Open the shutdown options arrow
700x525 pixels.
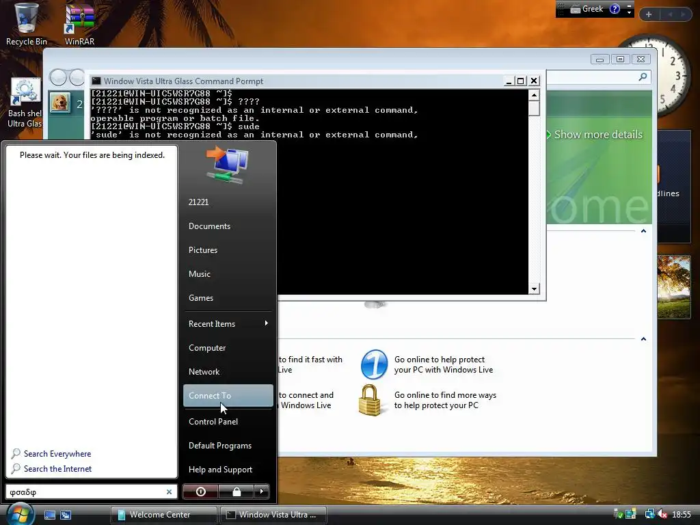[x=262, y=492]
